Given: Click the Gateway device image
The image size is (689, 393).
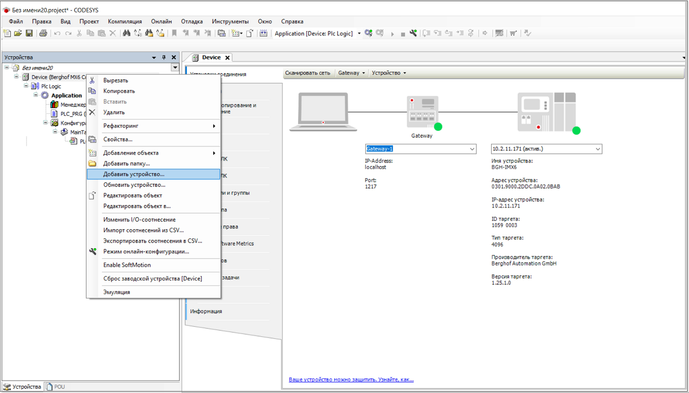Looking at the screenshot, I should [422, 112].
